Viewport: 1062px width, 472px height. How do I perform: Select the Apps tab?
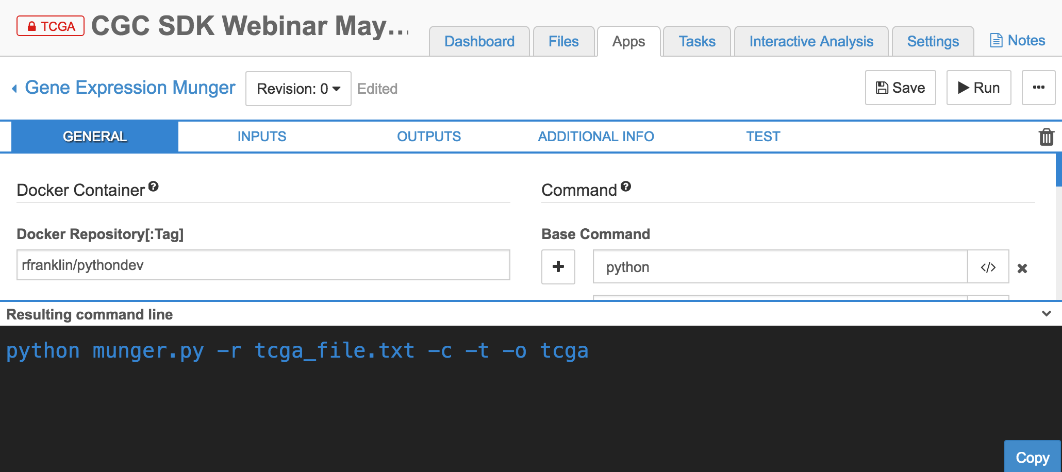(x=628, y=41)
